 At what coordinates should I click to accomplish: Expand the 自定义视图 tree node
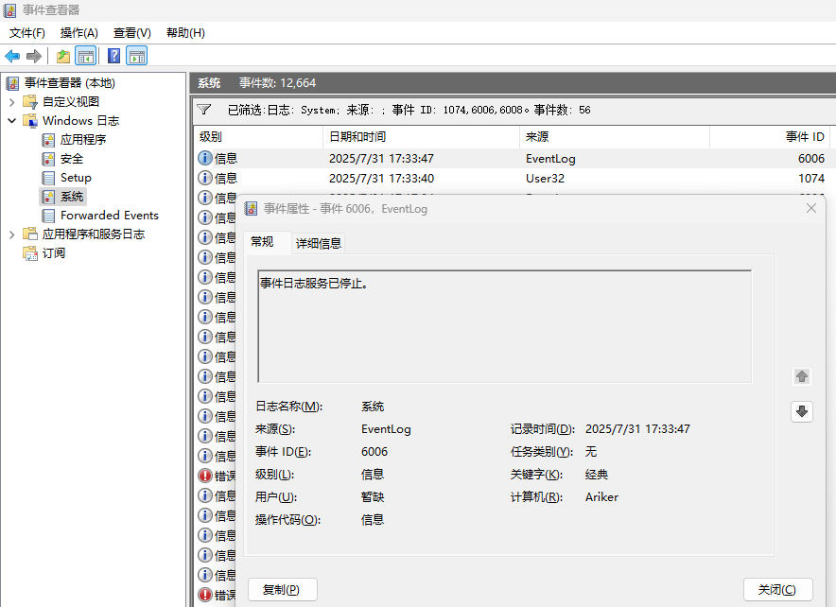(11, 102)
